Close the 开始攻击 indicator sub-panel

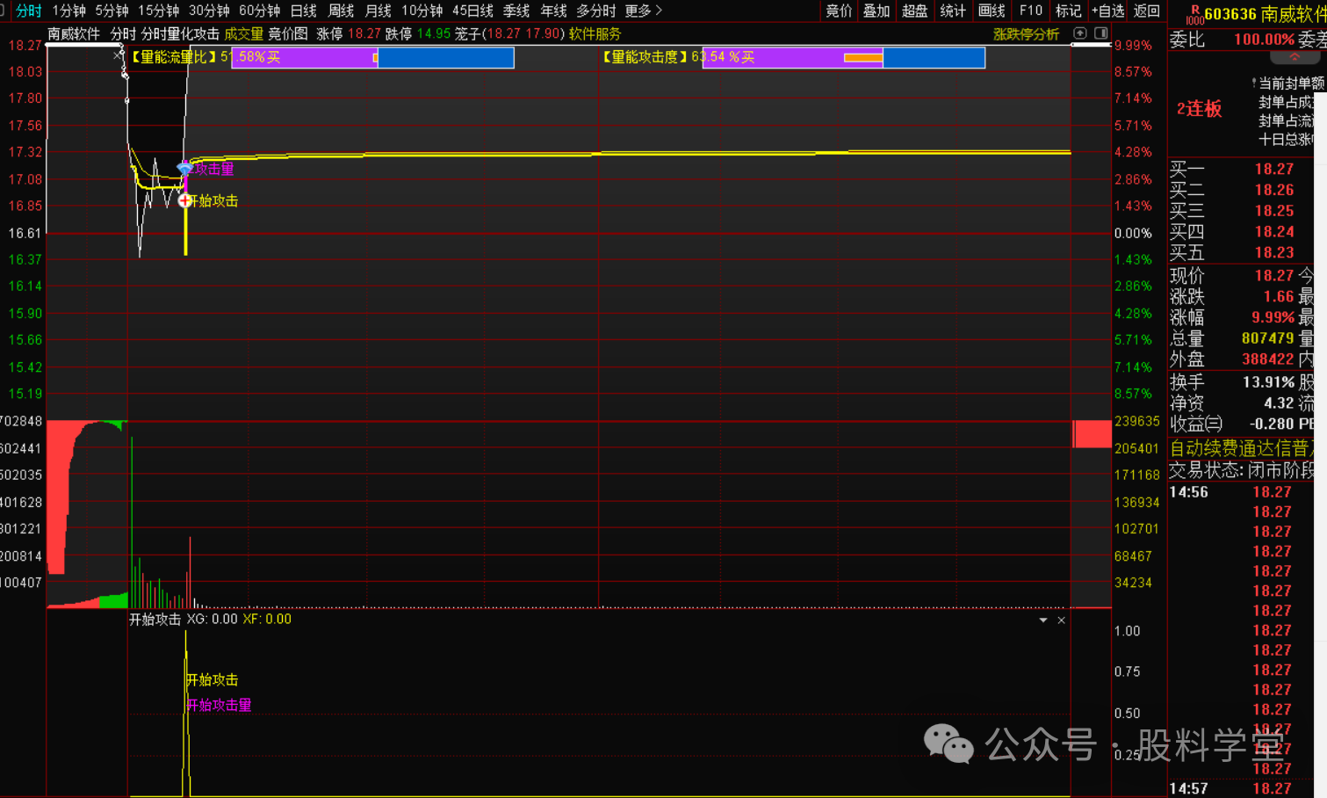coord(1061,620)
